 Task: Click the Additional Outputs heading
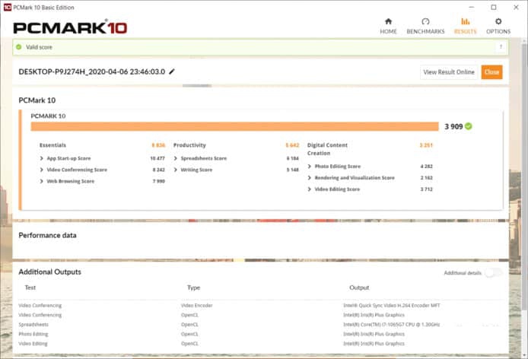(50, 272)
